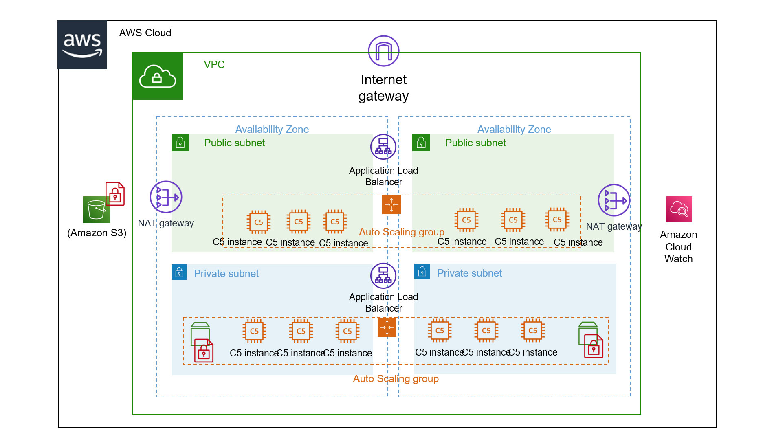Click the VPC label text
774x448 pixels.
[x=214, y=64]
